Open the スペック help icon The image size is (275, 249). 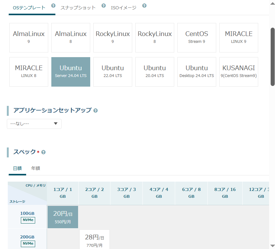pyautogui.click(x=44, y=152)
